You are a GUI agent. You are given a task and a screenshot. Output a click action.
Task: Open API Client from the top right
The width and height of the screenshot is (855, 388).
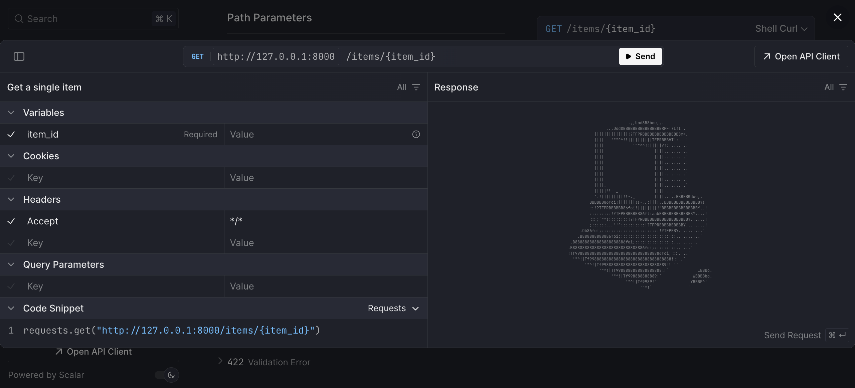801,56
